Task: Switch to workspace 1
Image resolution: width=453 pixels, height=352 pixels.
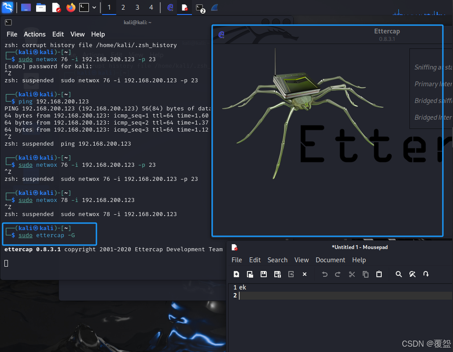Action: coord(109,7)
